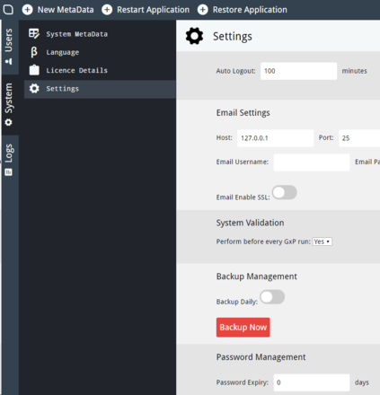
Task: Click the System MetaData table-edit icon
Action: point(34,34)
